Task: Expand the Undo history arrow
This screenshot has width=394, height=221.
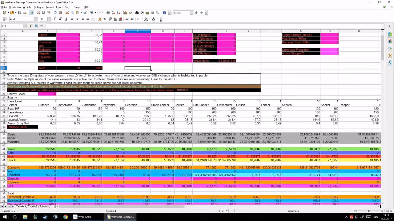Action: pyautogui.click(x=95, y=13)
